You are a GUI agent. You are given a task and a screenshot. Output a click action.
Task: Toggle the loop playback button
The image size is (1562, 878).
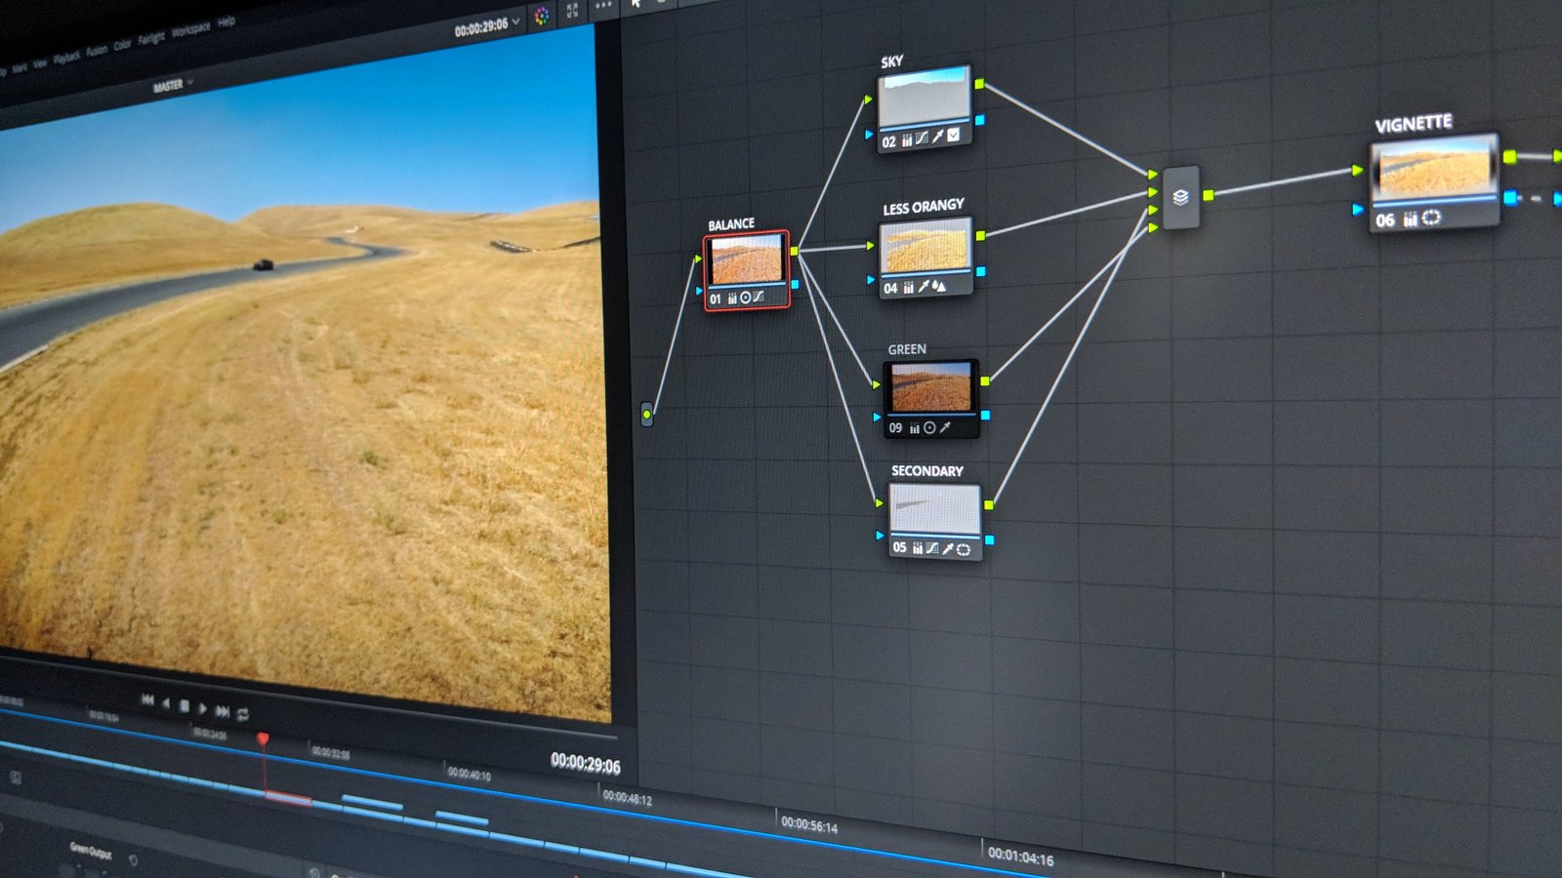click(242, 714)
